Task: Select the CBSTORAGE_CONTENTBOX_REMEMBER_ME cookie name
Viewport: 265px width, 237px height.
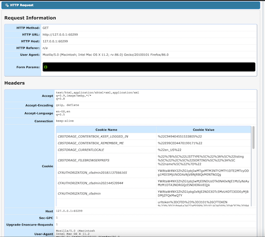Action: (x=91, y=143)
